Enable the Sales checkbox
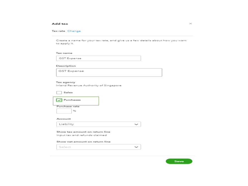 click(x=59, y=93)
